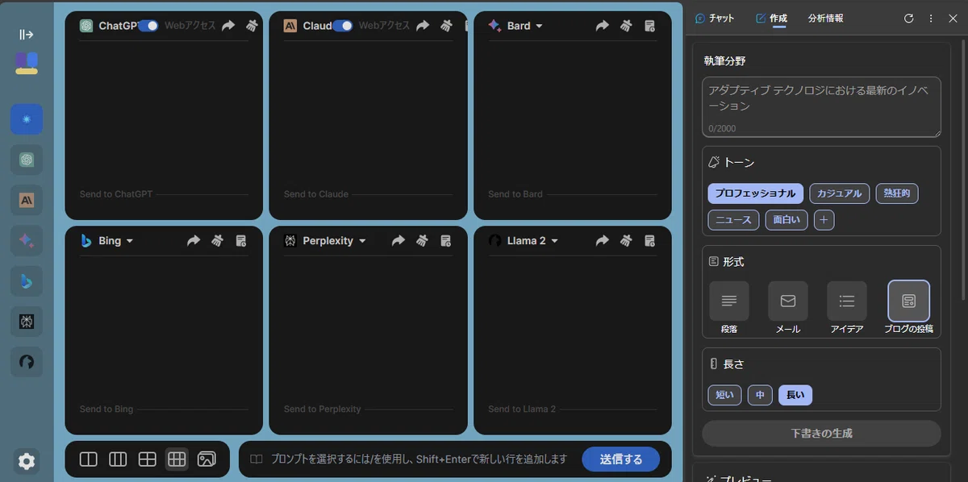This screenshot has width=968, height=482.
Task: Open history in the Llama 2 panel
Action: point(649,240)
